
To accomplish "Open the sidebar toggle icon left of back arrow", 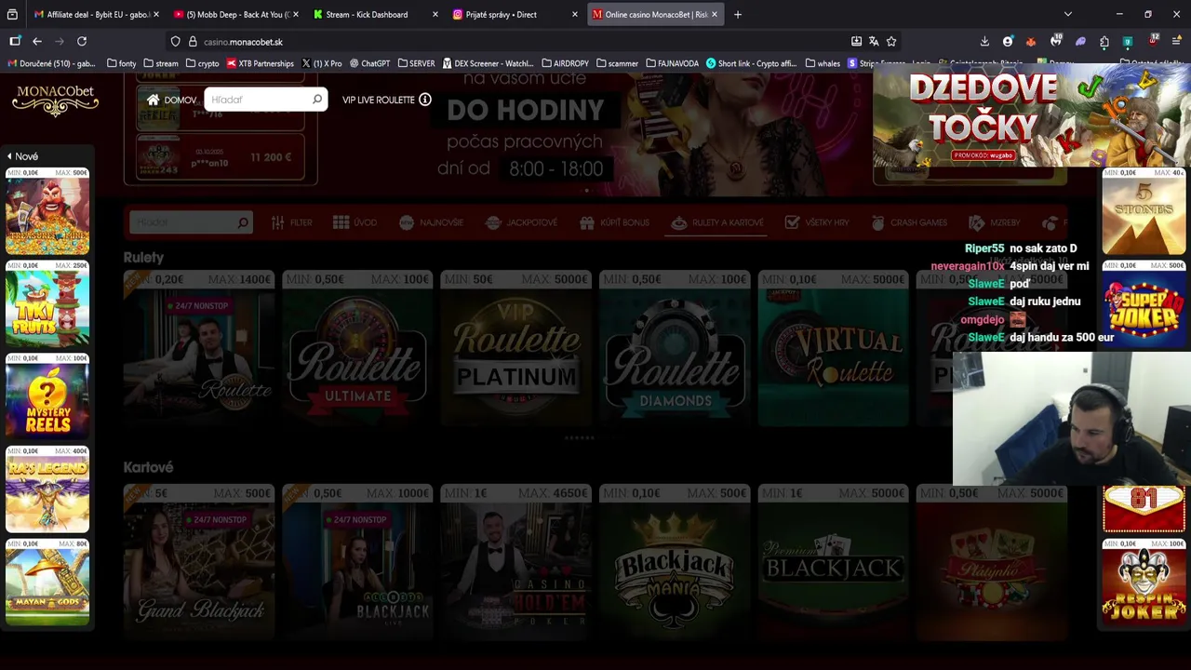I will click(15, 42).
